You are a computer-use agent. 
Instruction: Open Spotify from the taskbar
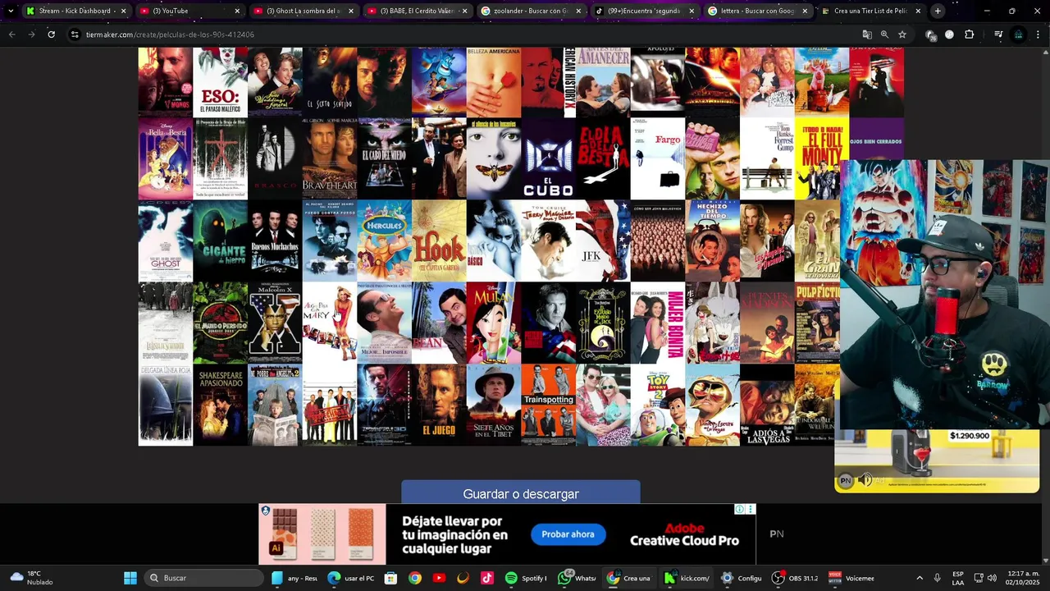[x=525, y=578]
